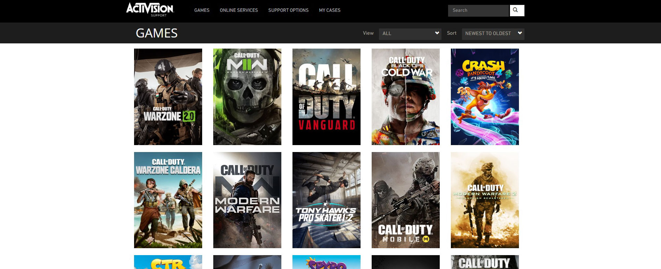Open Warzone Caldera game cover
The height and width of the screenshot is (269, 661).
(168, 200)
